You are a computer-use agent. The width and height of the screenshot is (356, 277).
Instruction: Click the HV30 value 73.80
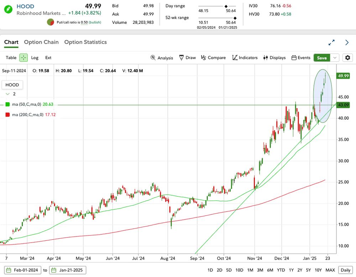274,14
